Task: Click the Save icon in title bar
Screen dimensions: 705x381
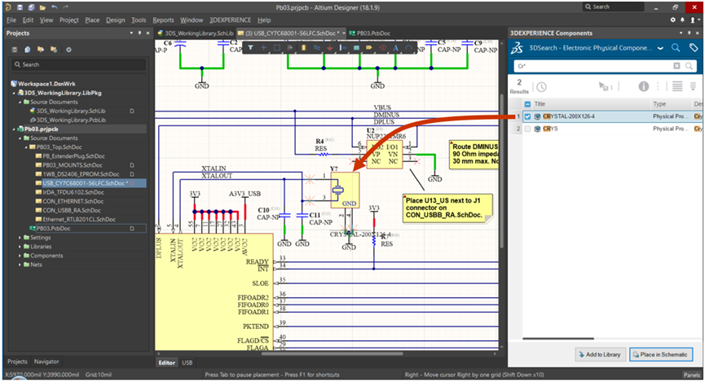Action: pos(20,7)
